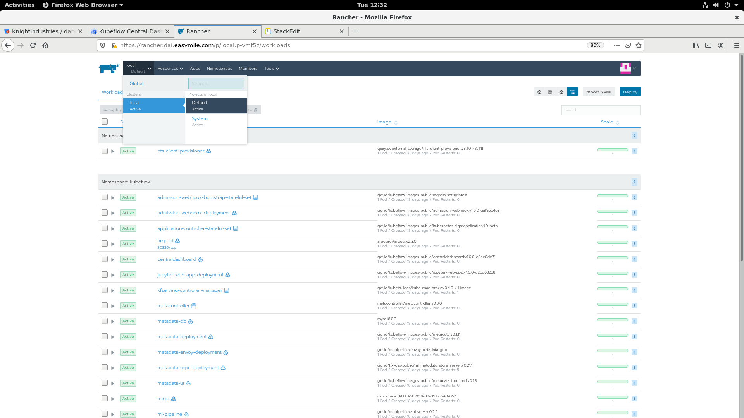744x418 pixels.
Task: Check the argo-ui workload checkbox
Action: click(105, 243)
